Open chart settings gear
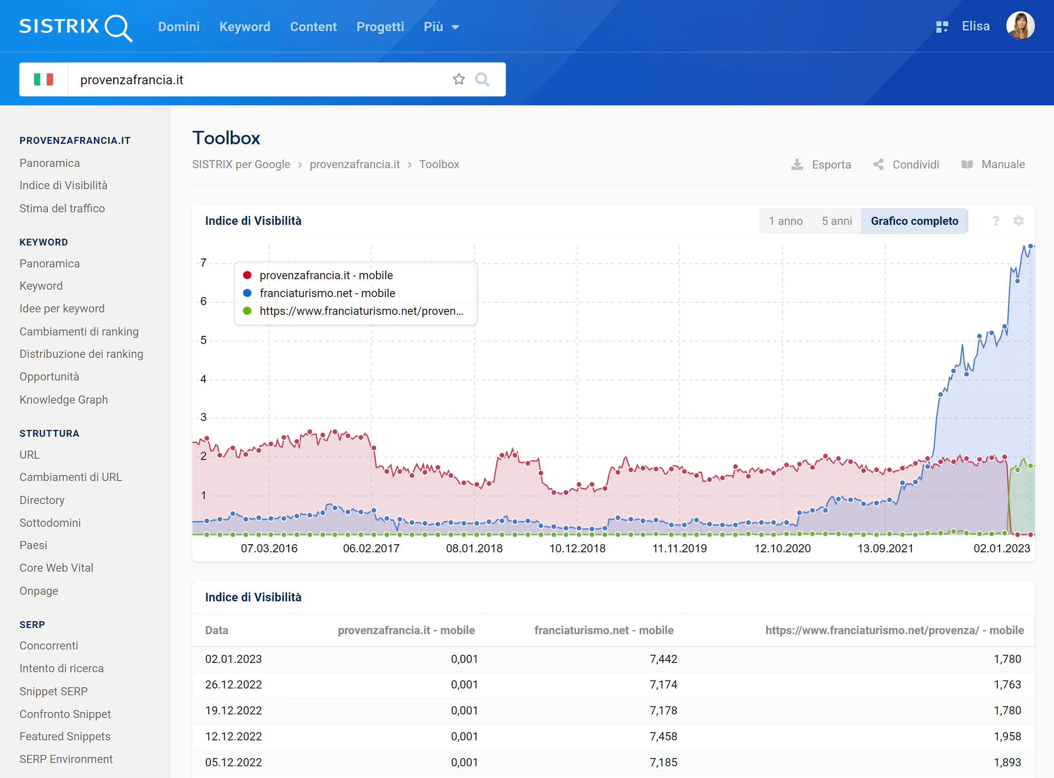Image resolution: width=1054 pixels, height=778 pixels. point(1019,221)
